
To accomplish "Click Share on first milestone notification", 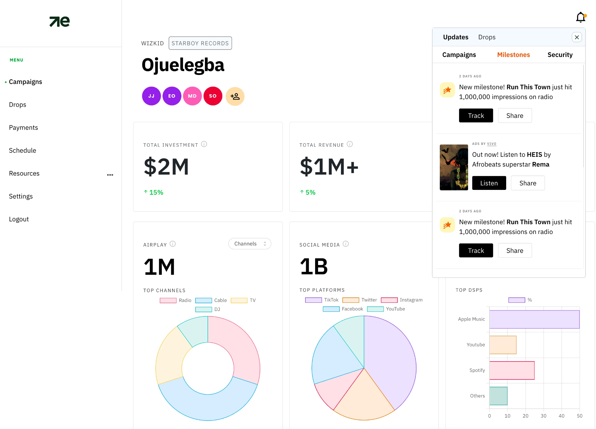I will (515, 115).
